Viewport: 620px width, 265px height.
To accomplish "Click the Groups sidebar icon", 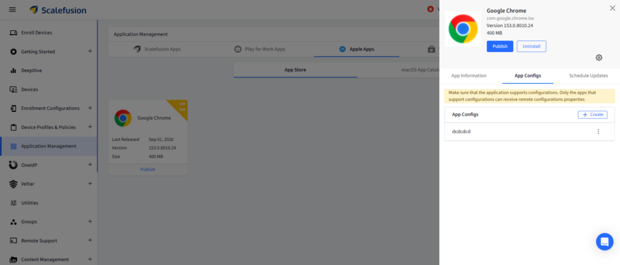I will (13, 222).
